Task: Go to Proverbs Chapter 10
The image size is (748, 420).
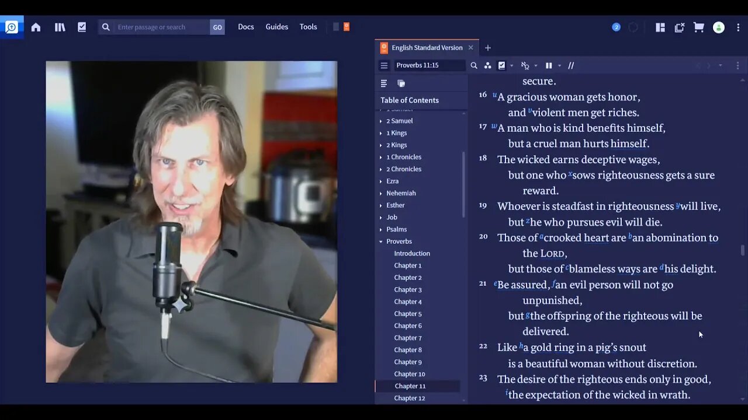Action: pos(410,374)
